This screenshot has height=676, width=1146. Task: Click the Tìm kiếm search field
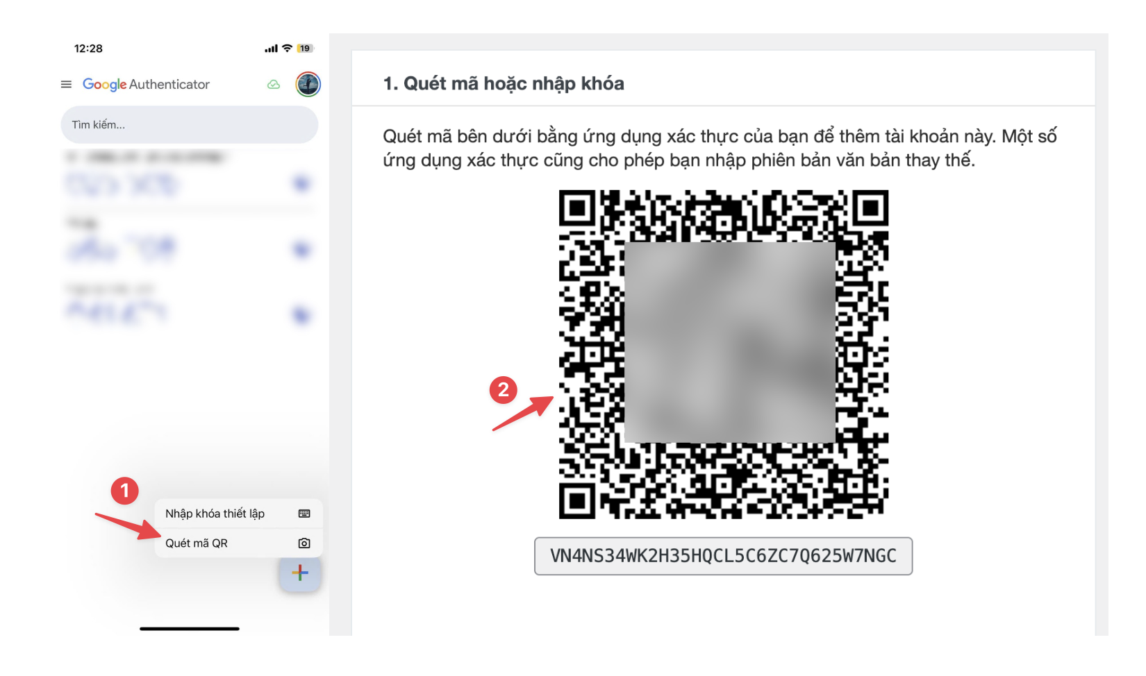(x=190, y=125)
